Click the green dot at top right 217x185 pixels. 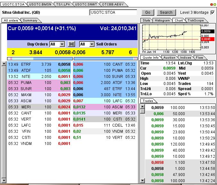coord(214,4)
